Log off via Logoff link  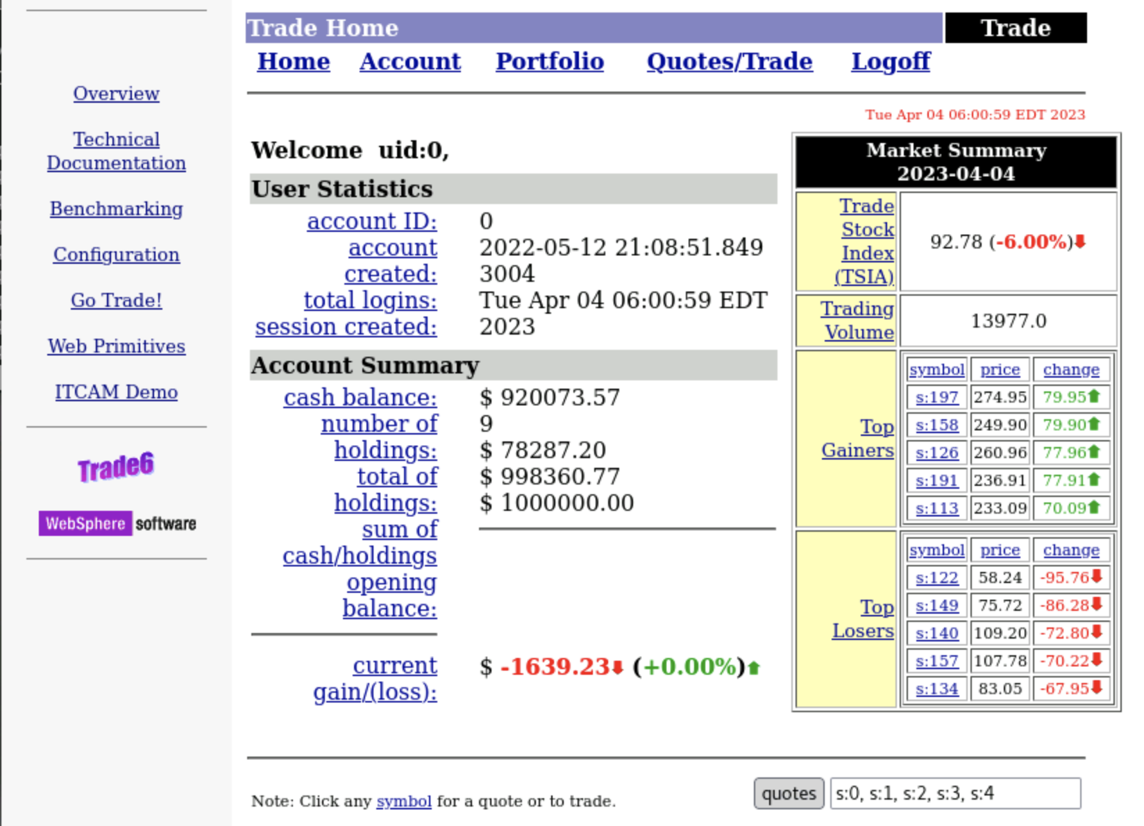pos(891,61)
